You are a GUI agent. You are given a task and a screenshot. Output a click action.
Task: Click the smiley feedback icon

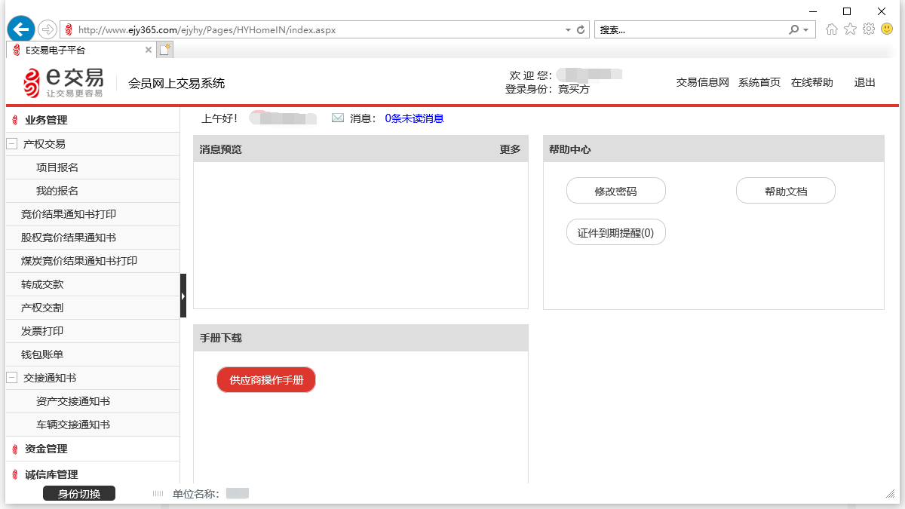(x=886, y=29)
